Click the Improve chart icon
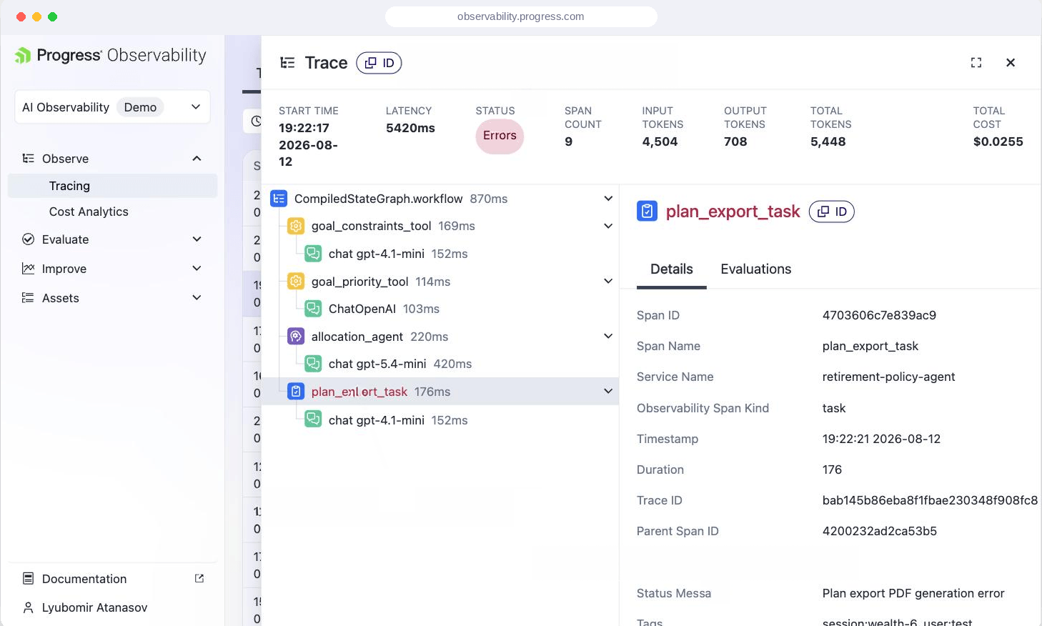This screenshot has height=626, width=1042. [29, 269]
